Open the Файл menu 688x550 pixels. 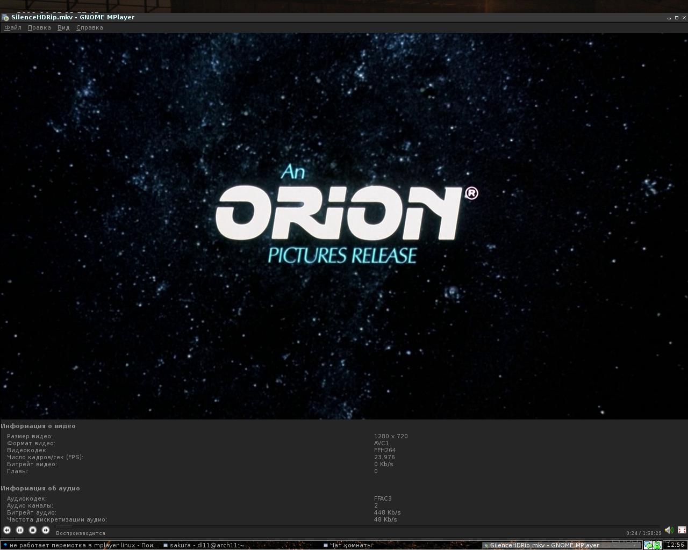13,27
